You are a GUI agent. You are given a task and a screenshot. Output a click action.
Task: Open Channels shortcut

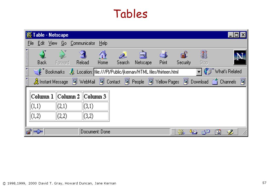pos(224,82)
